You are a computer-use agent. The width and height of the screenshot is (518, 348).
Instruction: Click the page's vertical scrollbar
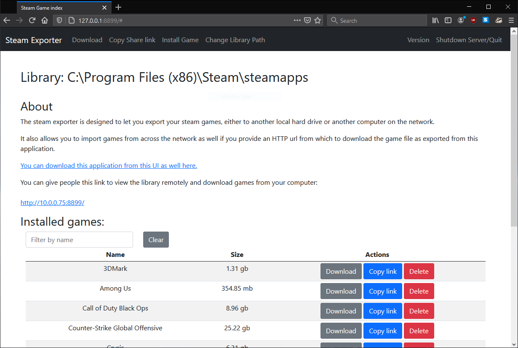(514, 127)
